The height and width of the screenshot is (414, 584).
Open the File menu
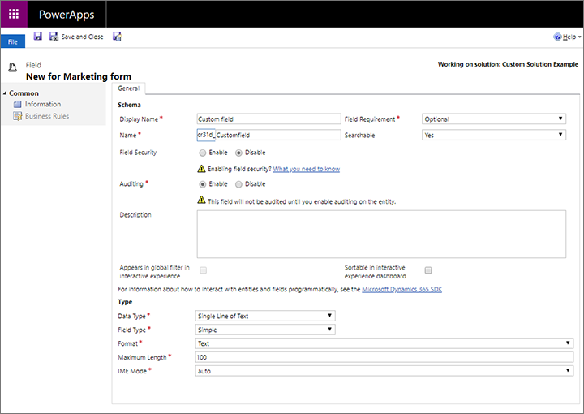tap(13, 41)
